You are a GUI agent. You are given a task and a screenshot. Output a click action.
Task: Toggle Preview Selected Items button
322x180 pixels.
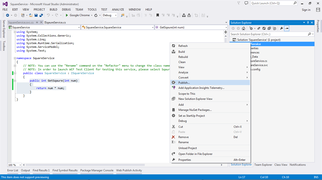click(287, 28)
